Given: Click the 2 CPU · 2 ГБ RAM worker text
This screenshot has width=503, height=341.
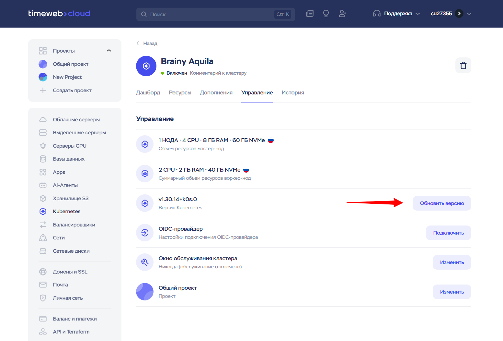Looking at the screenshot, I should pyautogui.click(x=200, y=170).
